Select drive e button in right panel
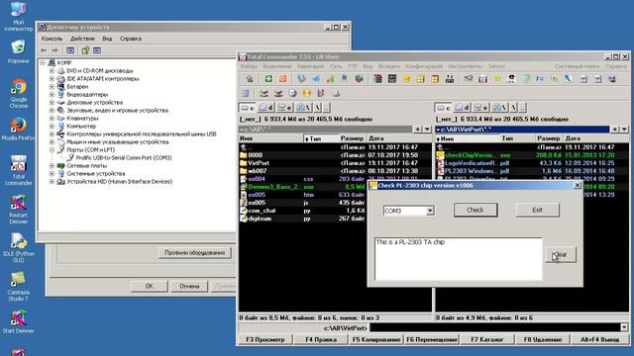 tap(480, 108)
